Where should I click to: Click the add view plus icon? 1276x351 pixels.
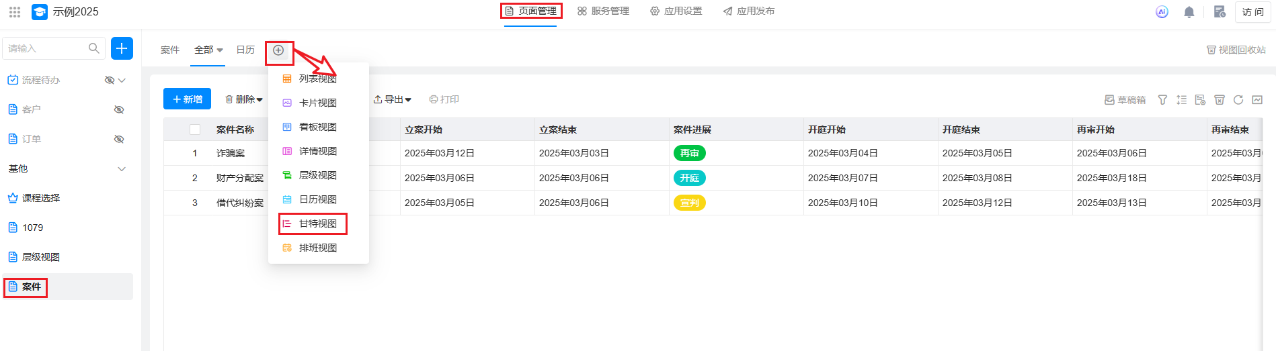(x=278, y=50)
